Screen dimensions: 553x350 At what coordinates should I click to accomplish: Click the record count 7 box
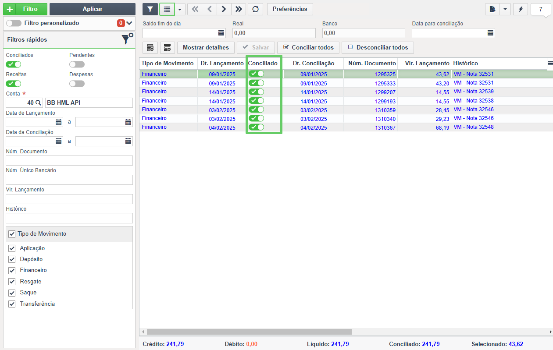(541, 9)
